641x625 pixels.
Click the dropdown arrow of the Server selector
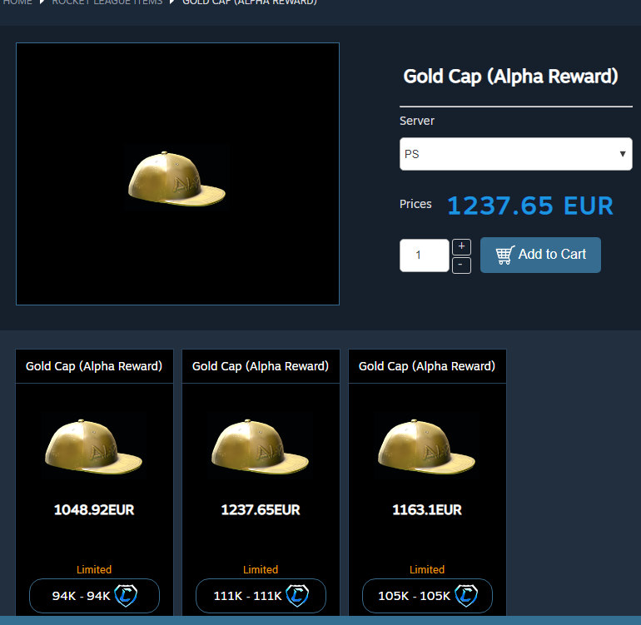point(623,154)
